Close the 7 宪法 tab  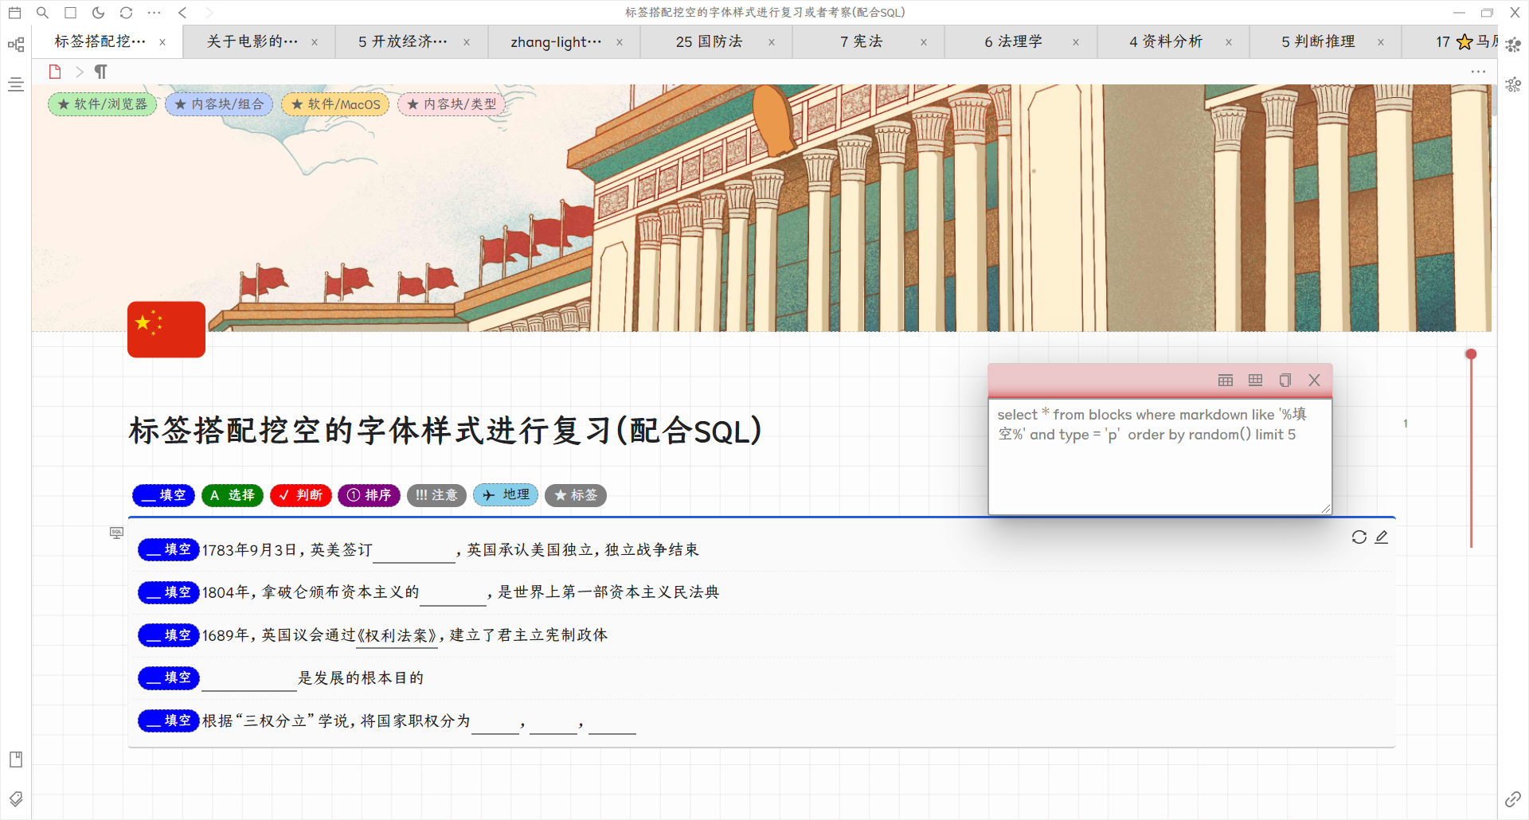pos(924,42)
